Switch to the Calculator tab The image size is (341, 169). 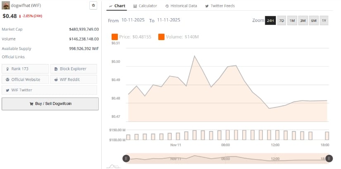click(x=145, y=6)
